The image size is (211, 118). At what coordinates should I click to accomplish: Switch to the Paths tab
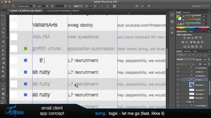click(x=195, y=51)
